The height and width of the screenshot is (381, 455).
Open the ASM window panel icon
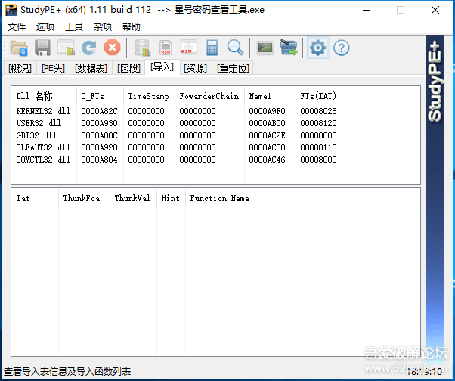(x=189, y=48)
